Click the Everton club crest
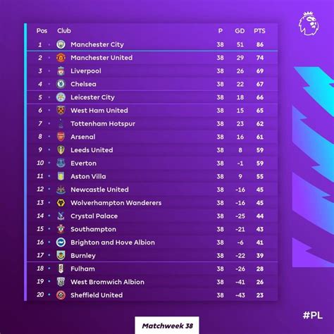Image resolution: width=334 pixels, height=334 pixels. 61,163
